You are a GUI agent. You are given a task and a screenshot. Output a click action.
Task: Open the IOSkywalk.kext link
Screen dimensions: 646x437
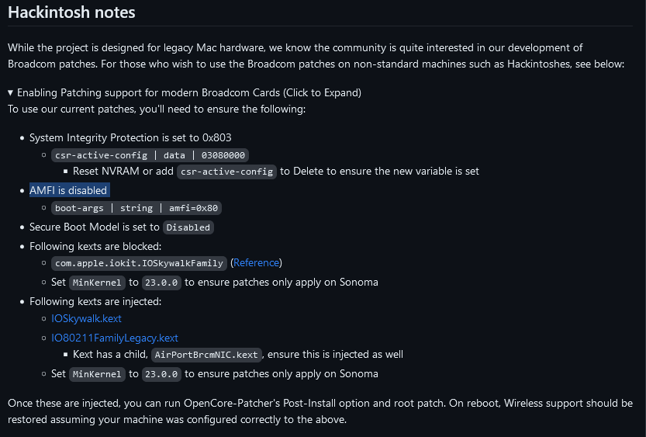point(86,318)
